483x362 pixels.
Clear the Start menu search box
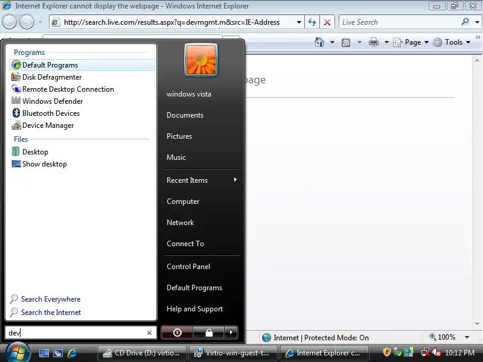149,333
